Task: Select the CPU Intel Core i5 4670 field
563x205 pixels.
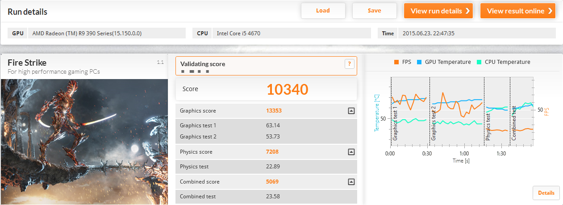Action: [x=292, y=33]
